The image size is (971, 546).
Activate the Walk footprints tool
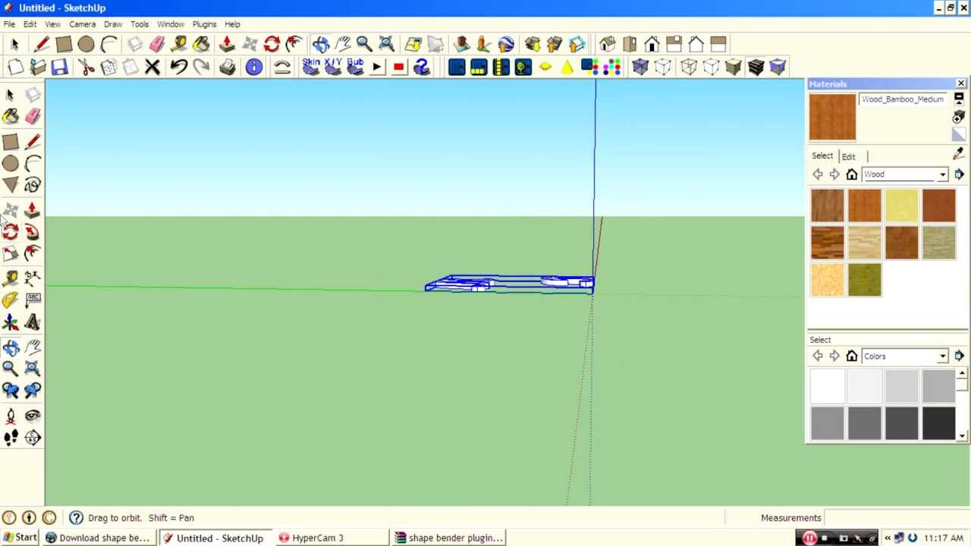[x=11, y=438]
